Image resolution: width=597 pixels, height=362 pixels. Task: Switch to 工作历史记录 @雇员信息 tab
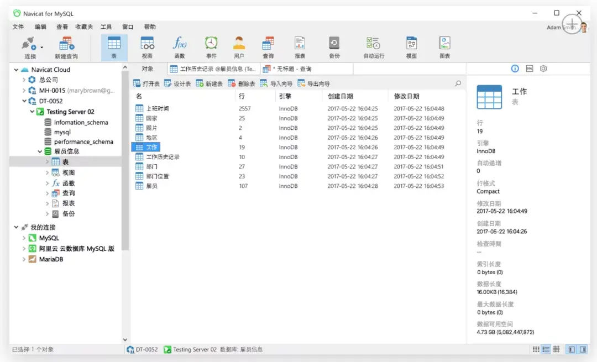point(213,69)
